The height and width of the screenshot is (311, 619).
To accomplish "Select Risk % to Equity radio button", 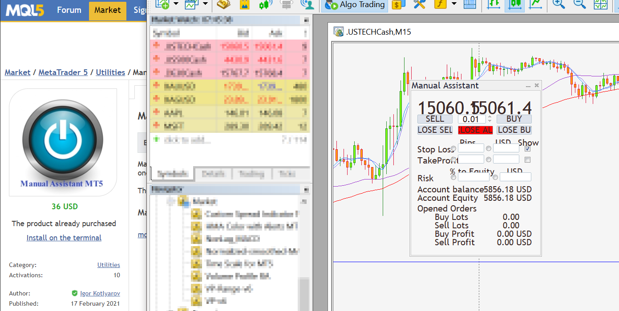I will pyautogui.click(x=453, y=177).
